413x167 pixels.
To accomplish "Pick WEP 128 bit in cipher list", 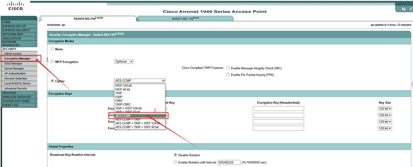I will pyautogui.click(x=139, y=86).
